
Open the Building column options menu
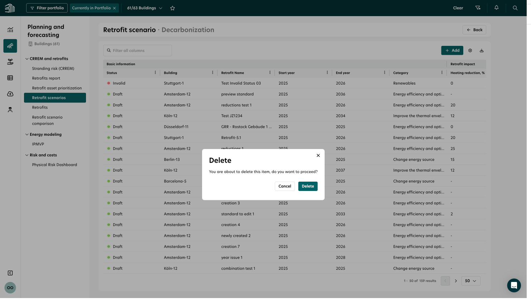click(x=212, y=72)
